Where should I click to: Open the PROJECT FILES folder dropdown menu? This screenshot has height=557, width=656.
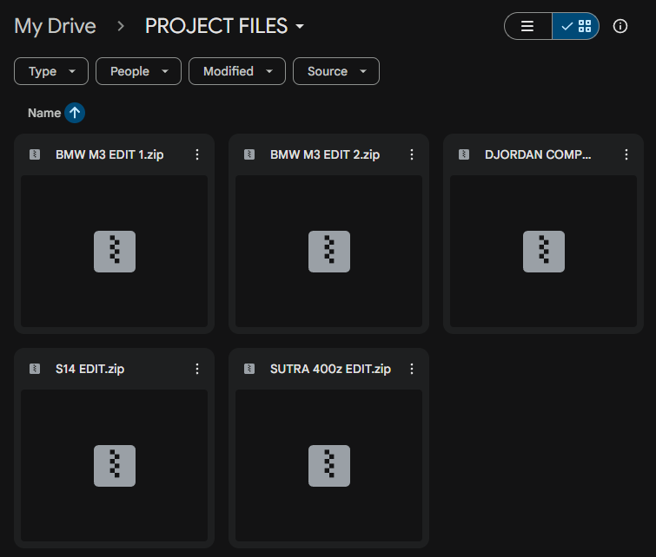224,26
